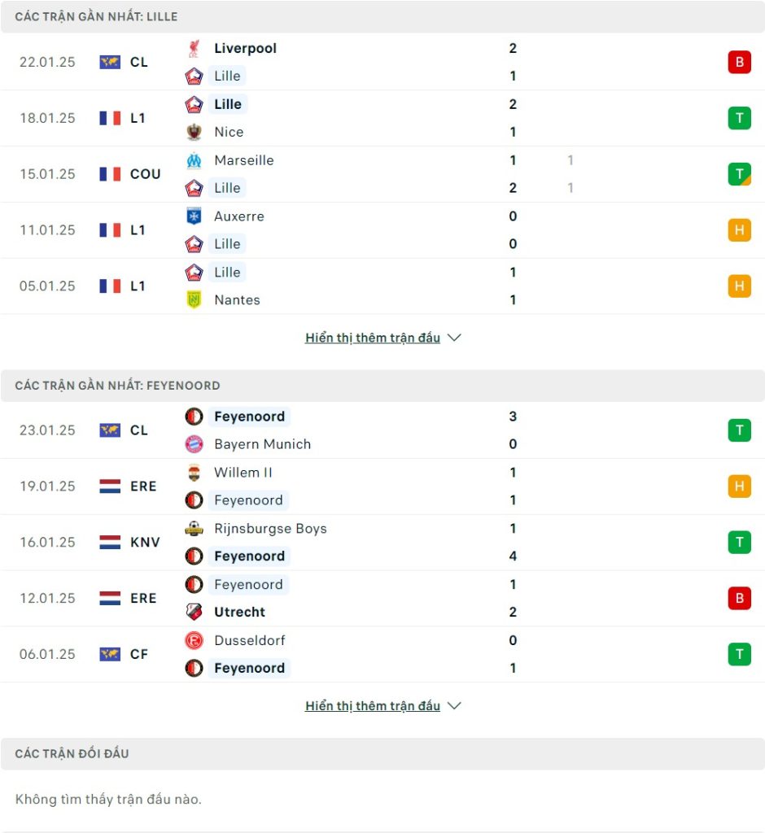The height and width of the screenshot is (833, 765).
Task: Click the Auxerre club crest icon
Action: pos(194,216)
